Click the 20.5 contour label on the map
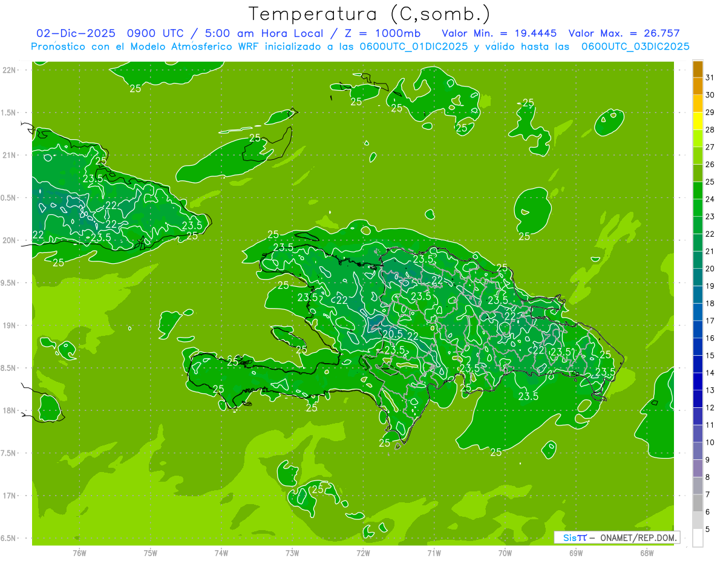 [392, 333]
